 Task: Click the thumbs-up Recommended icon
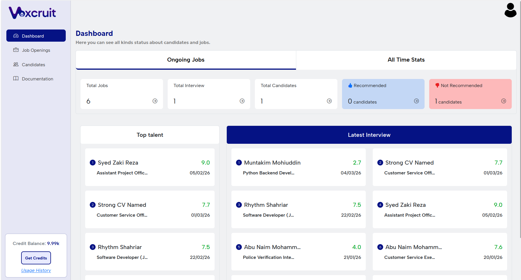click(350, 85)
